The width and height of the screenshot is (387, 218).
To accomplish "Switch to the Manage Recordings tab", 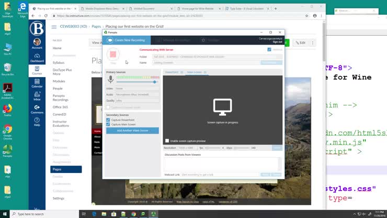I will pyautogui.click(x=174, y=40).
